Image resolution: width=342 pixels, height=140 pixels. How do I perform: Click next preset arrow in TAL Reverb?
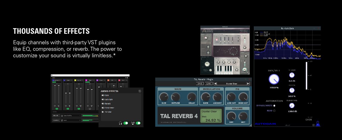pos(248,83)
